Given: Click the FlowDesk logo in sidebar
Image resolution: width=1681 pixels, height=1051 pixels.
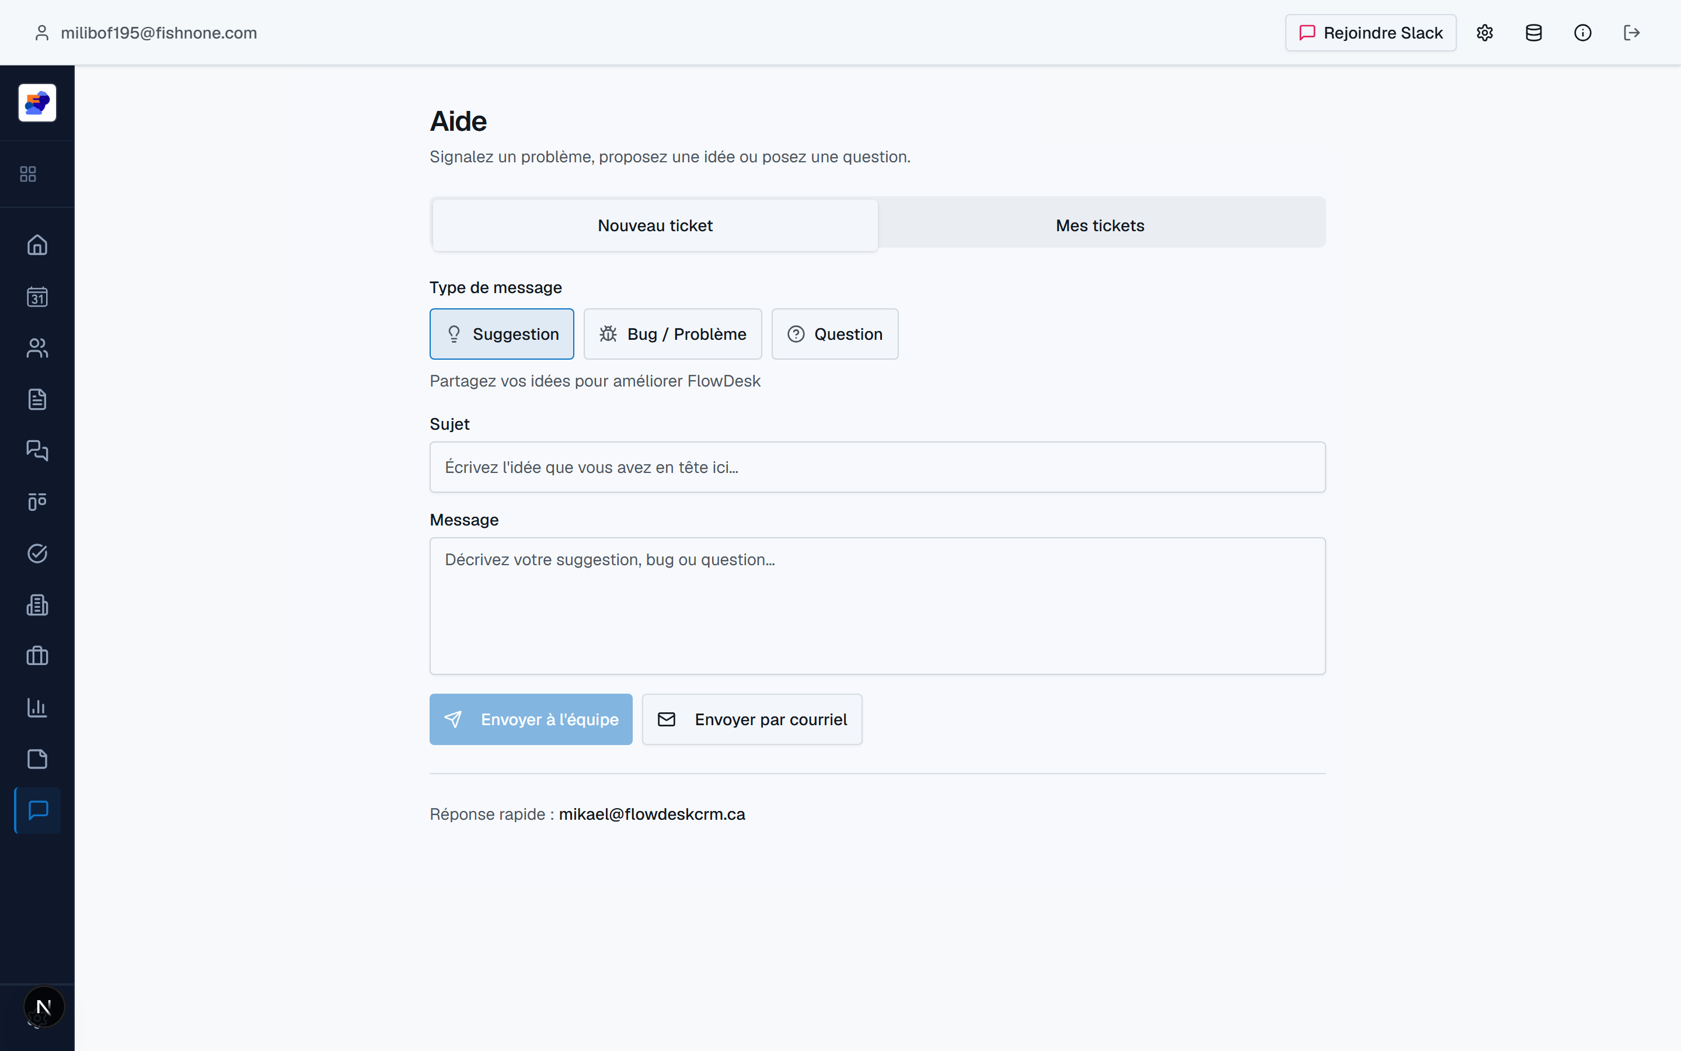Looking at the screenshot, I should (x=37, y=103).
